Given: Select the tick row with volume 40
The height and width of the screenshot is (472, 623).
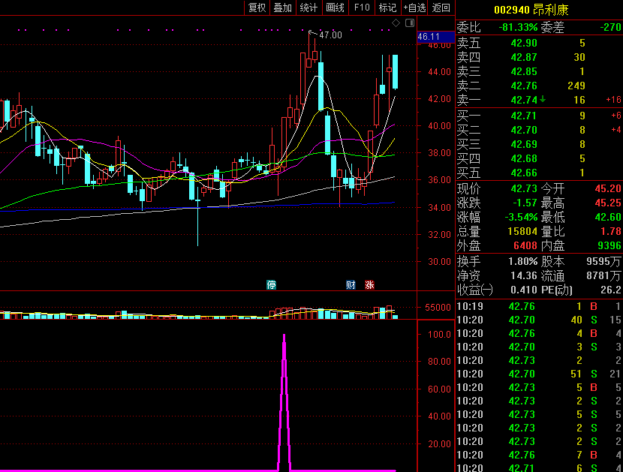Looking at the screenshot, I should [x=539, y=320].
